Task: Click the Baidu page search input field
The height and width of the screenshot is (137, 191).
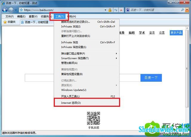Action: [x=83, y=78]
